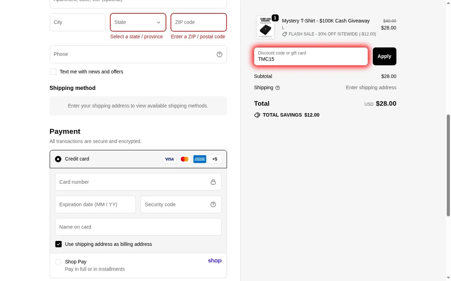Select Shop Pay payment option
Screen dimensions: 451x281
58,262
